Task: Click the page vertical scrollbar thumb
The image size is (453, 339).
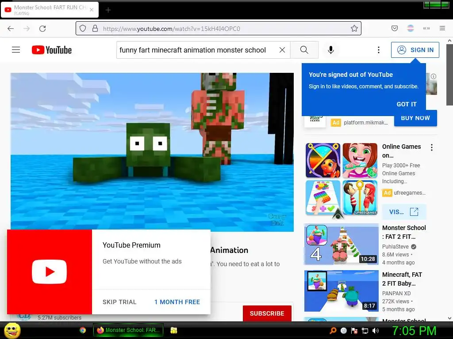Action: (x=449, y=75)
